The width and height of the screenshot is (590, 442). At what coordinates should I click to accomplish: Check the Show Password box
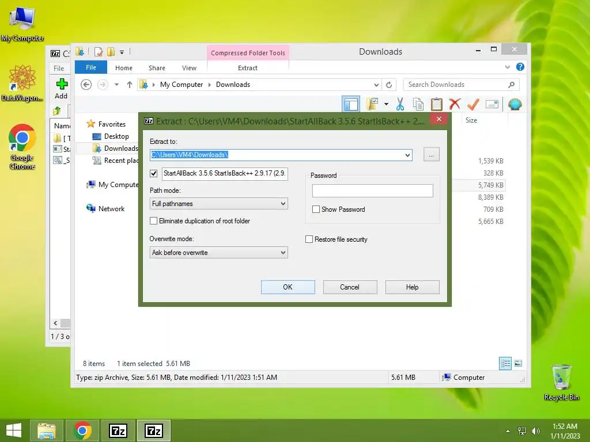coord(316,209)
